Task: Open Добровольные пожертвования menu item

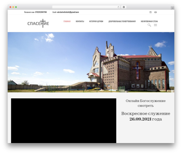Action: pyautogui.click(x=122, y=21)
